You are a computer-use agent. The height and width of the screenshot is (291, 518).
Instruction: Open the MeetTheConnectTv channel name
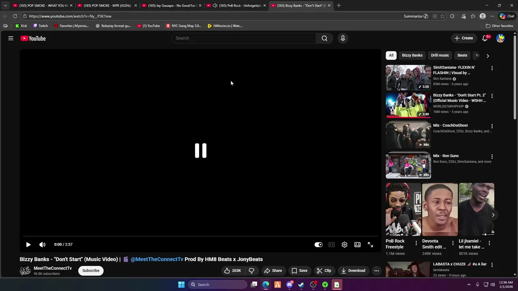[53, 268]
